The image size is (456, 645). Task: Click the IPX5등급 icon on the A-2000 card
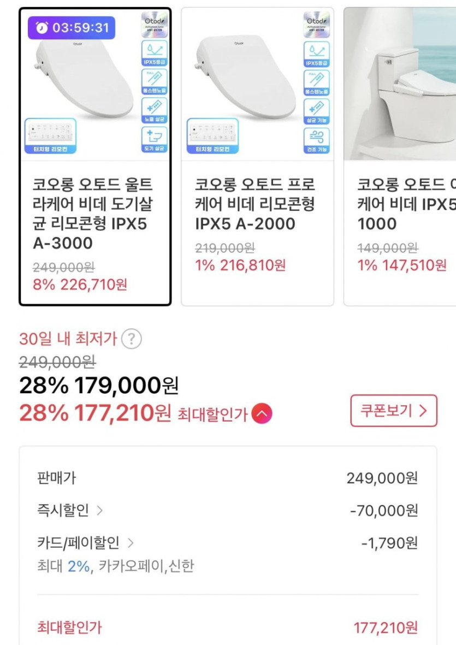tap(317, 54)
